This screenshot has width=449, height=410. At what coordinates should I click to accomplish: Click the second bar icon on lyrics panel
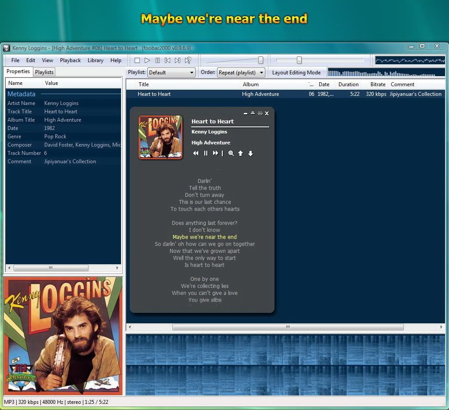pyautogui.click(x=253, y=113)
